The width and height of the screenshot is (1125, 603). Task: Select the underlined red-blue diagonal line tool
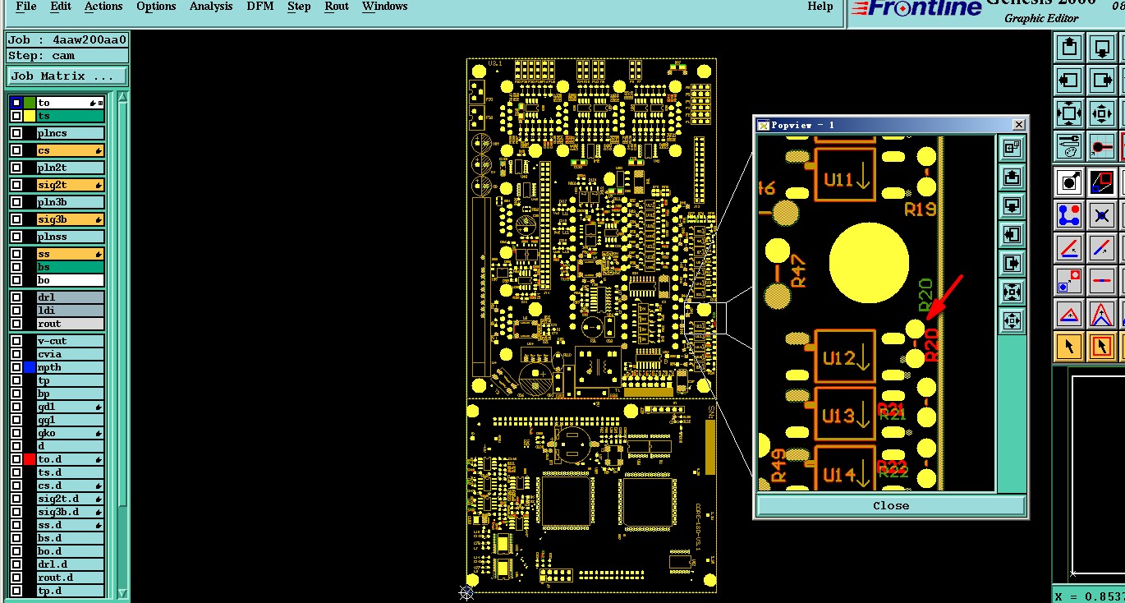(1069, 248)
